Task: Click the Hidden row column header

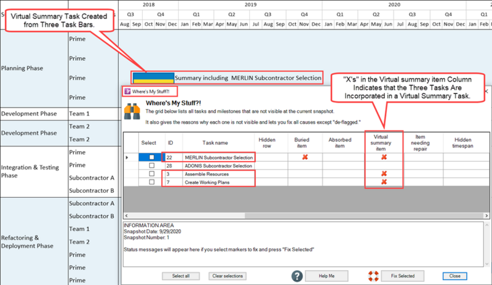Action: [267, 142]
